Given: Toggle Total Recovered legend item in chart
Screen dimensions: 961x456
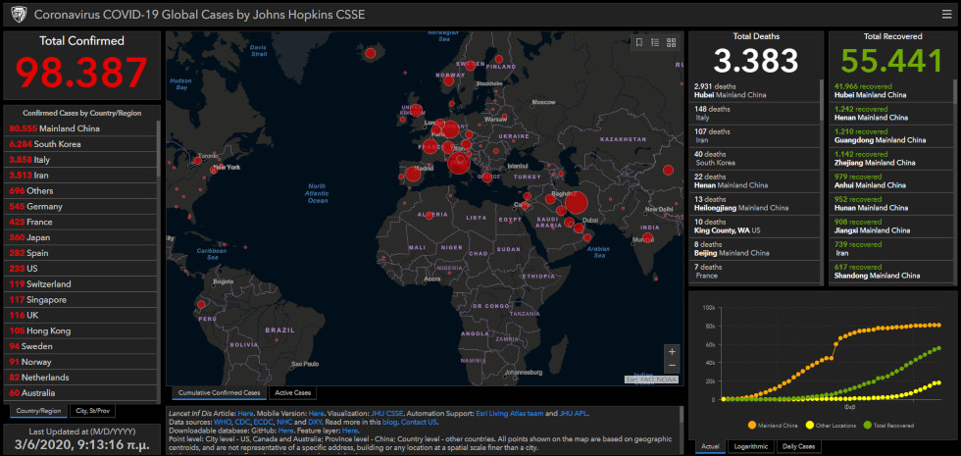Looking at the screenshot, I should pos(888,425).
